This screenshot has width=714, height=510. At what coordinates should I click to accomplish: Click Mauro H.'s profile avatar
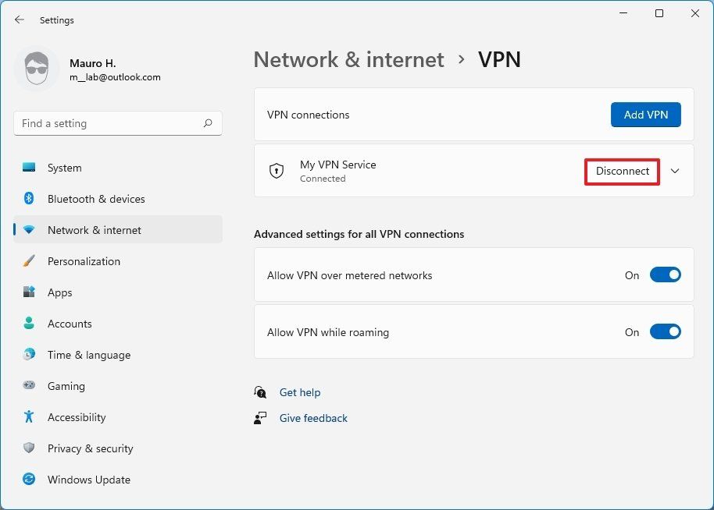click(36, 69)
